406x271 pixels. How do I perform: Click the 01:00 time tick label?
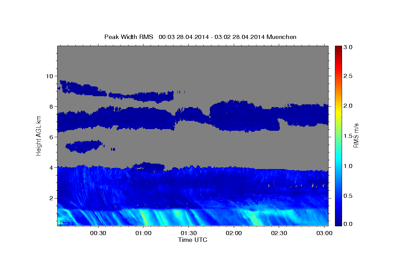143,233
